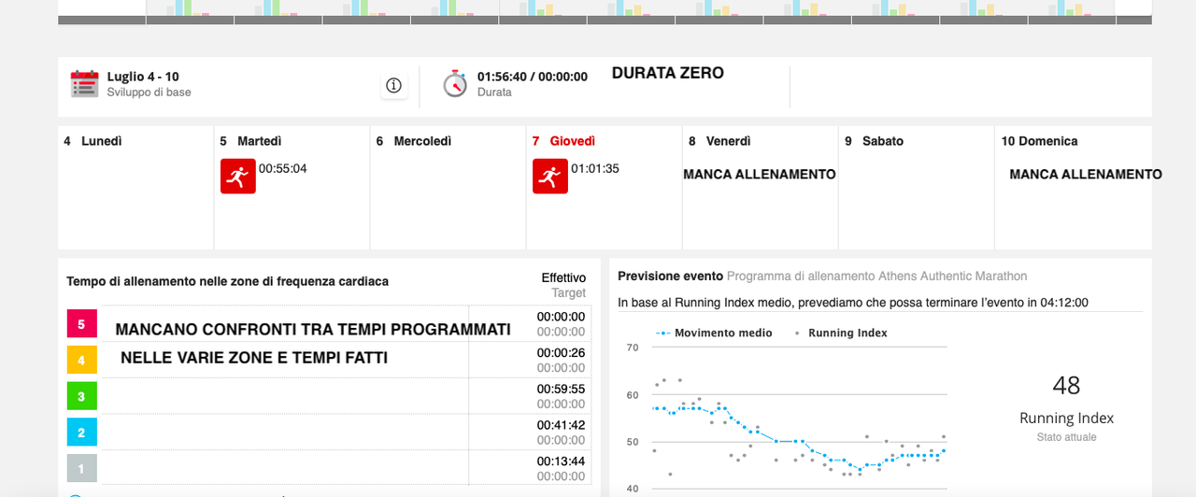Viewport: 1196px width, 497px height.
Task: Click the 01:01:35 duration on Giovedì
Action: coord(595,169)
